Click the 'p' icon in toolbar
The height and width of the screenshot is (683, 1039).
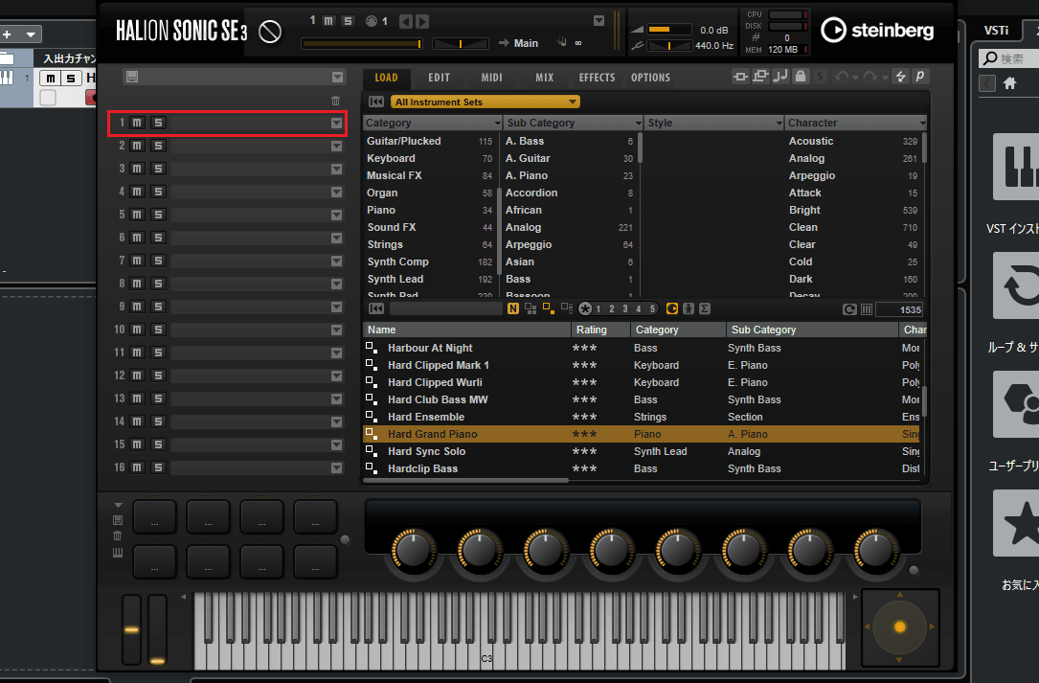pyautogui.click(x=920, y=77)
